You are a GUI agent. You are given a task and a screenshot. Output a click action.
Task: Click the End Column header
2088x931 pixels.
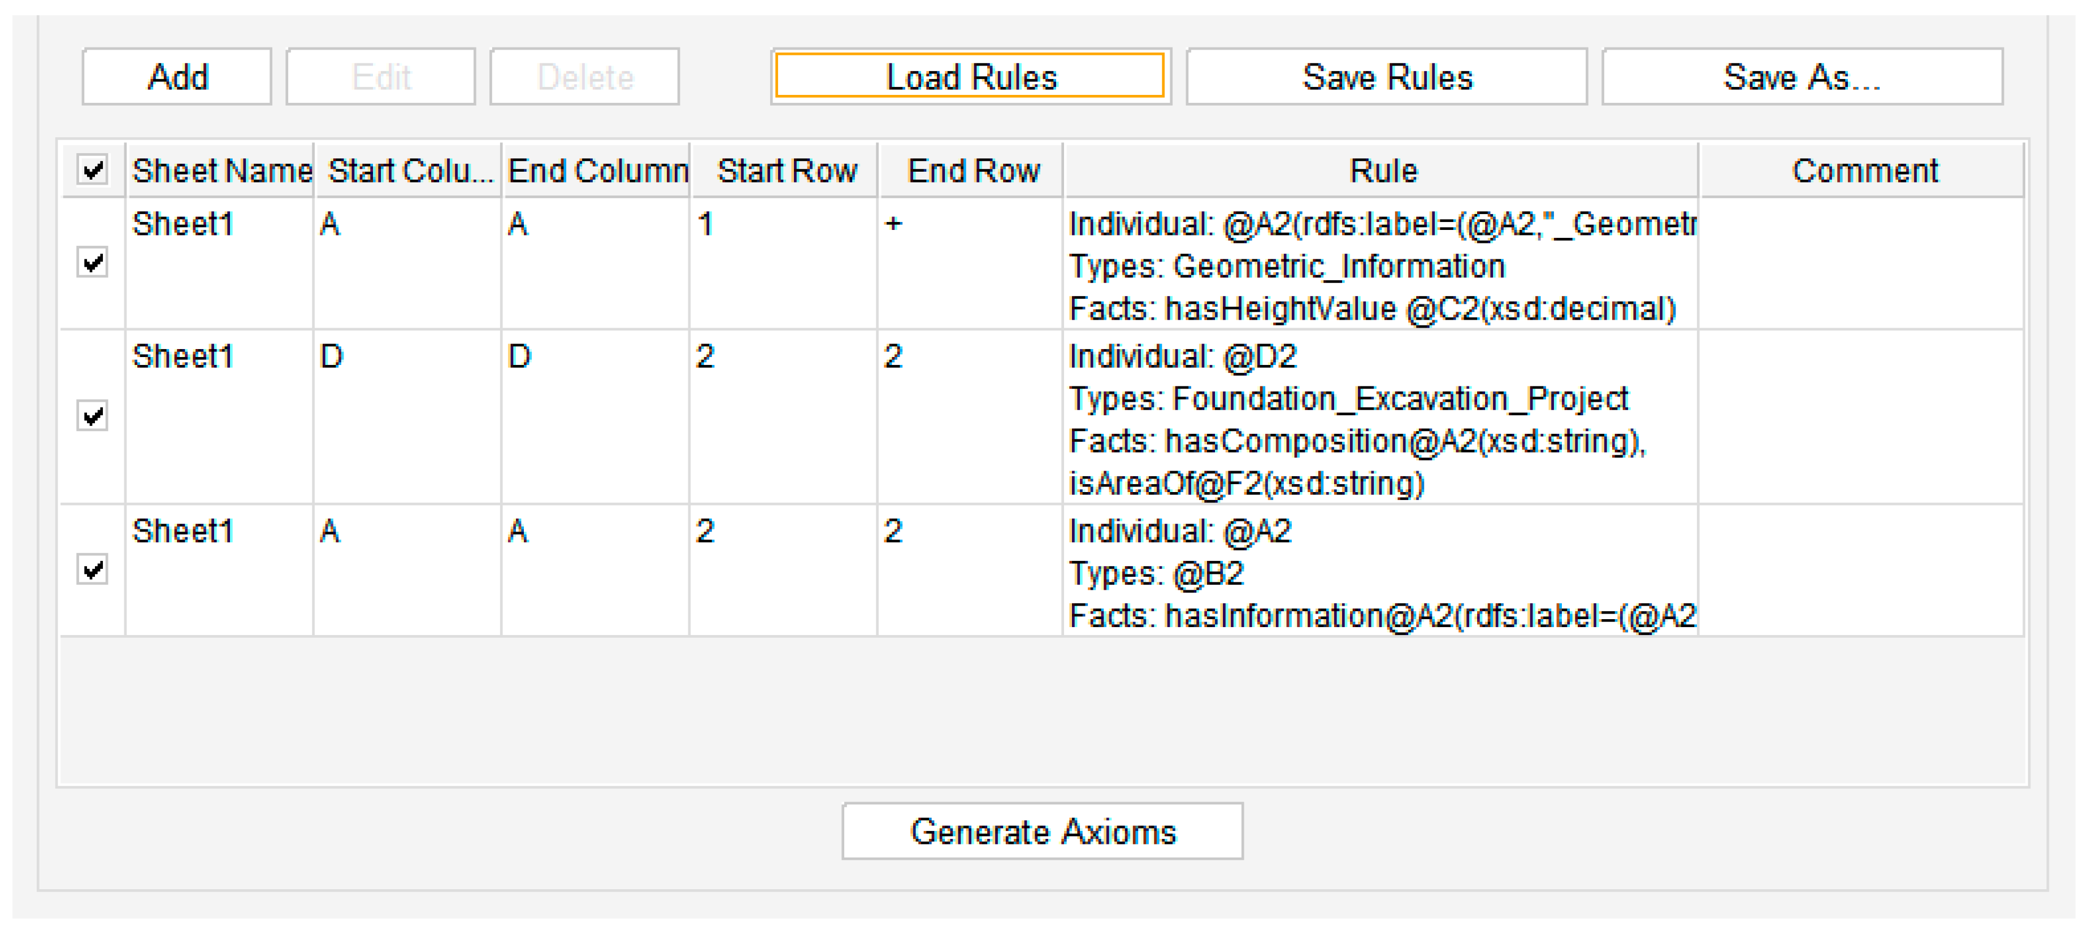coord(597,170)
